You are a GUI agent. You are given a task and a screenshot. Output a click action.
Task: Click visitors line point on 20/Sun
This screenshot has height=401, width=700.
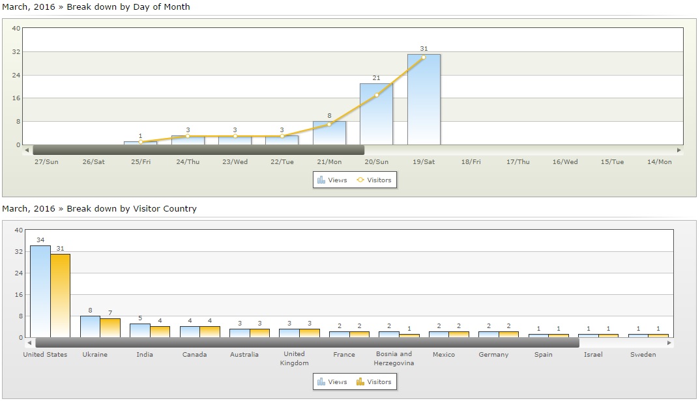tap(376, 95)
